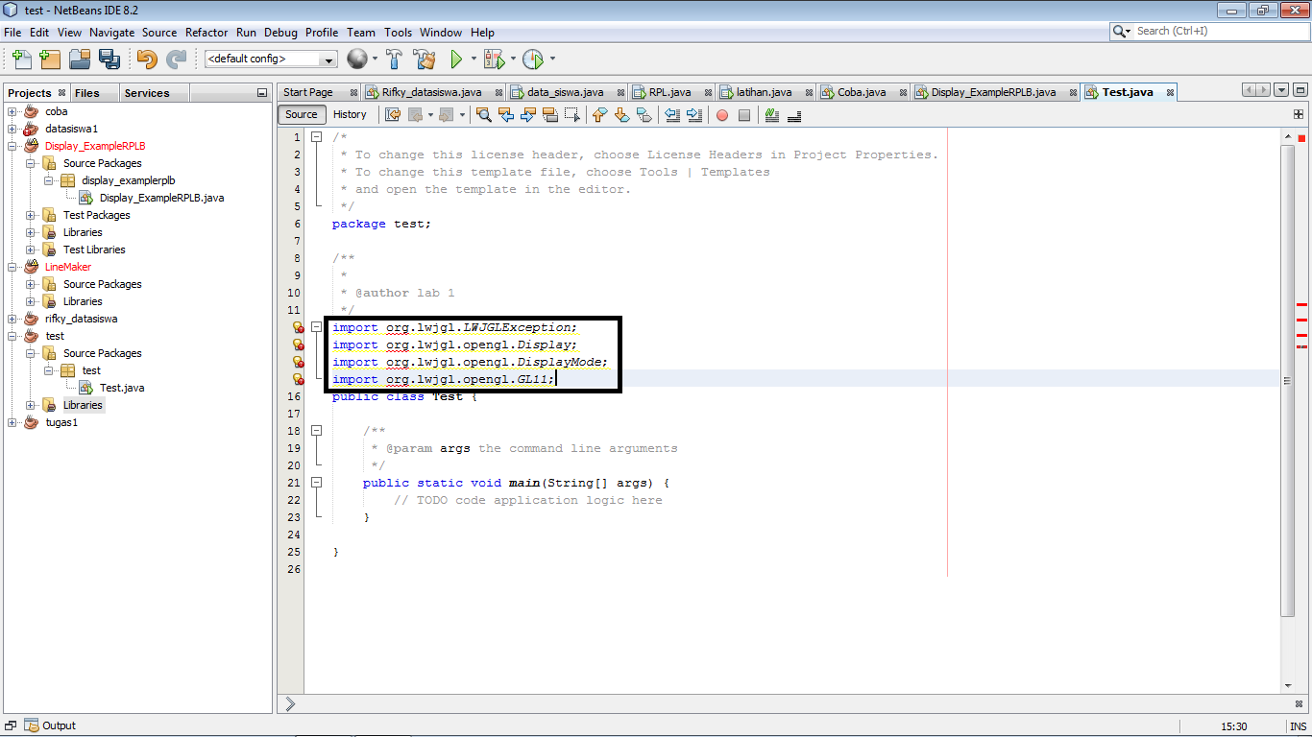Toggle highlight search in the editor toolbar
Viewport: 1312px width, 737px height.
(549, 115)
